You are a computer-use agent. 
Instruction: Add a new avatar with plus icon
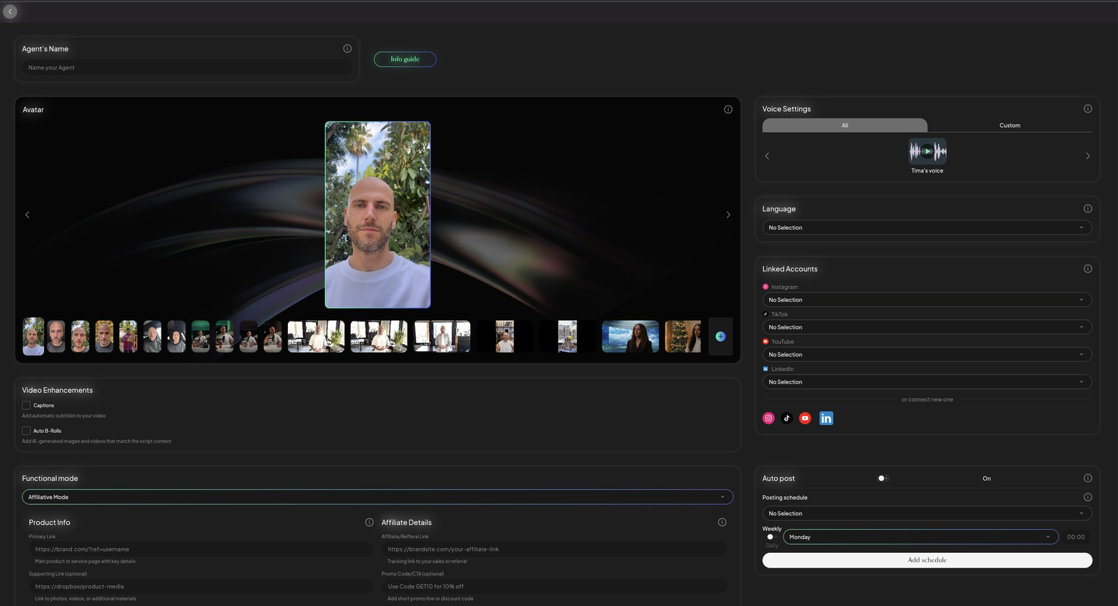pos(720,336)
